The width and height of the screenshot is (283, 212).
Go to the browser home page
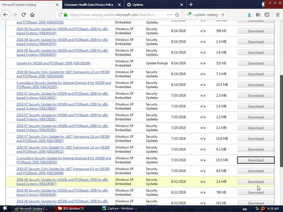click(32, 15)
